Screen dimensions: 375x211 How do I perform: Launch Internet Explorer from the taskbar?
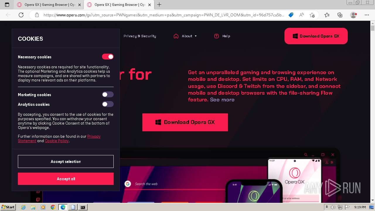[x=23, y=207]
